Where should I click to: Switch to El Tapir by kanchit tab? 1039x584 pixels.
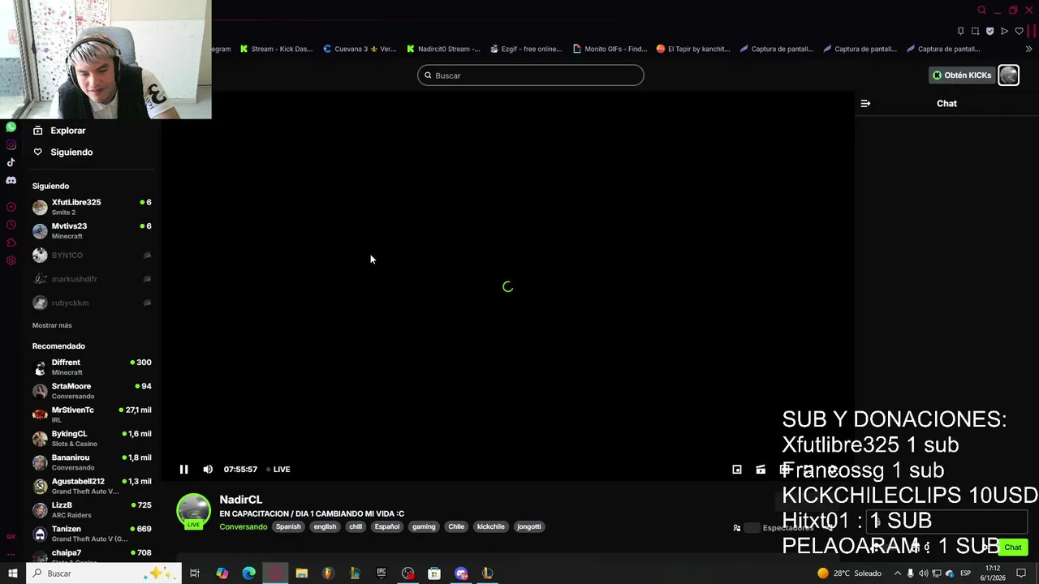click(x=693, y=49)
